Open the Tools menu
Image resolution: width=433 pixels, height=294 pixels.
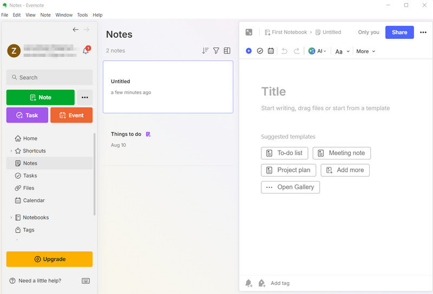coord(82,15)
